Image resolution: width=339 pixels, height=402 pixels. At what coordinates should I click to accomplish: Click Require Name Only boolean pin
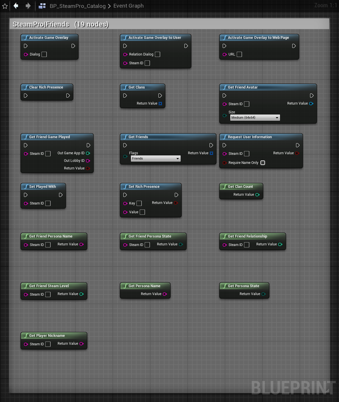point(224,163)
